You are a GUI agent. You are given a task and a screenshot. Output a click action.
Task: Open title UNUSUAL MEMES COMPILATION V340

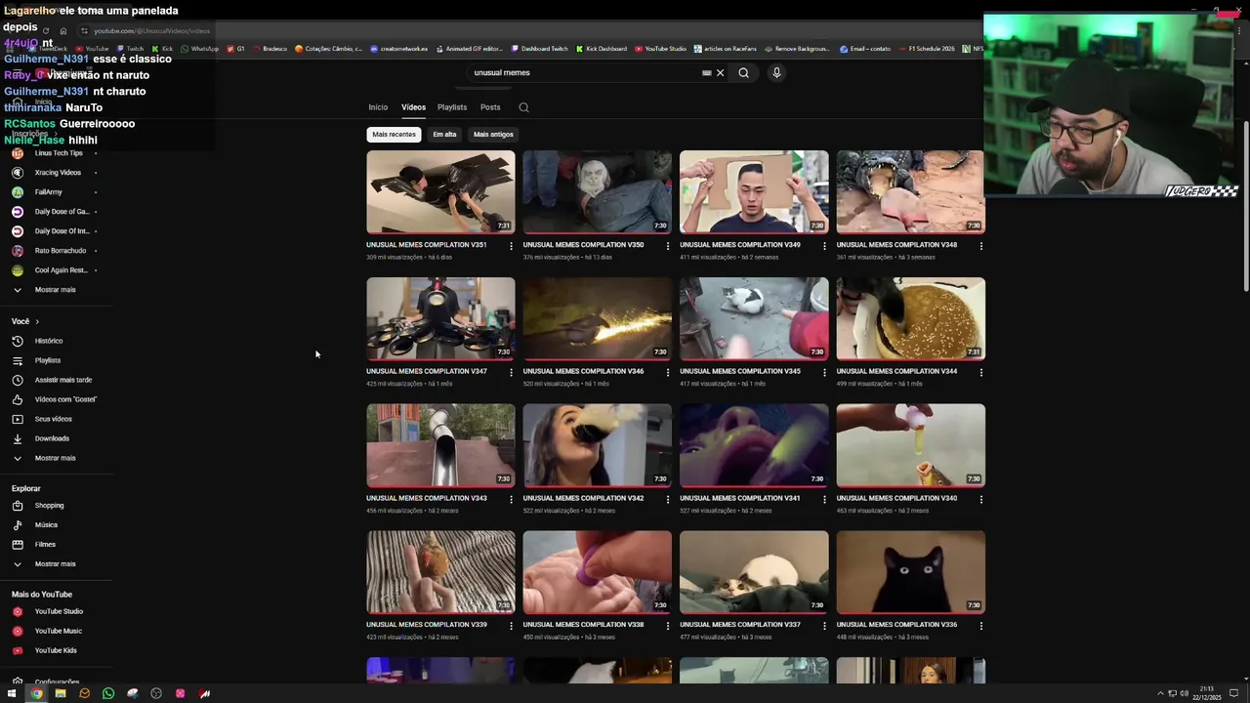click(x=896, y=499)
